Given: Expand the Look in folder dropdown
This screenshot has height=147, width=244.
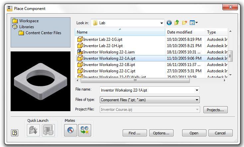Looking at the screenshot, I should 162,23.
